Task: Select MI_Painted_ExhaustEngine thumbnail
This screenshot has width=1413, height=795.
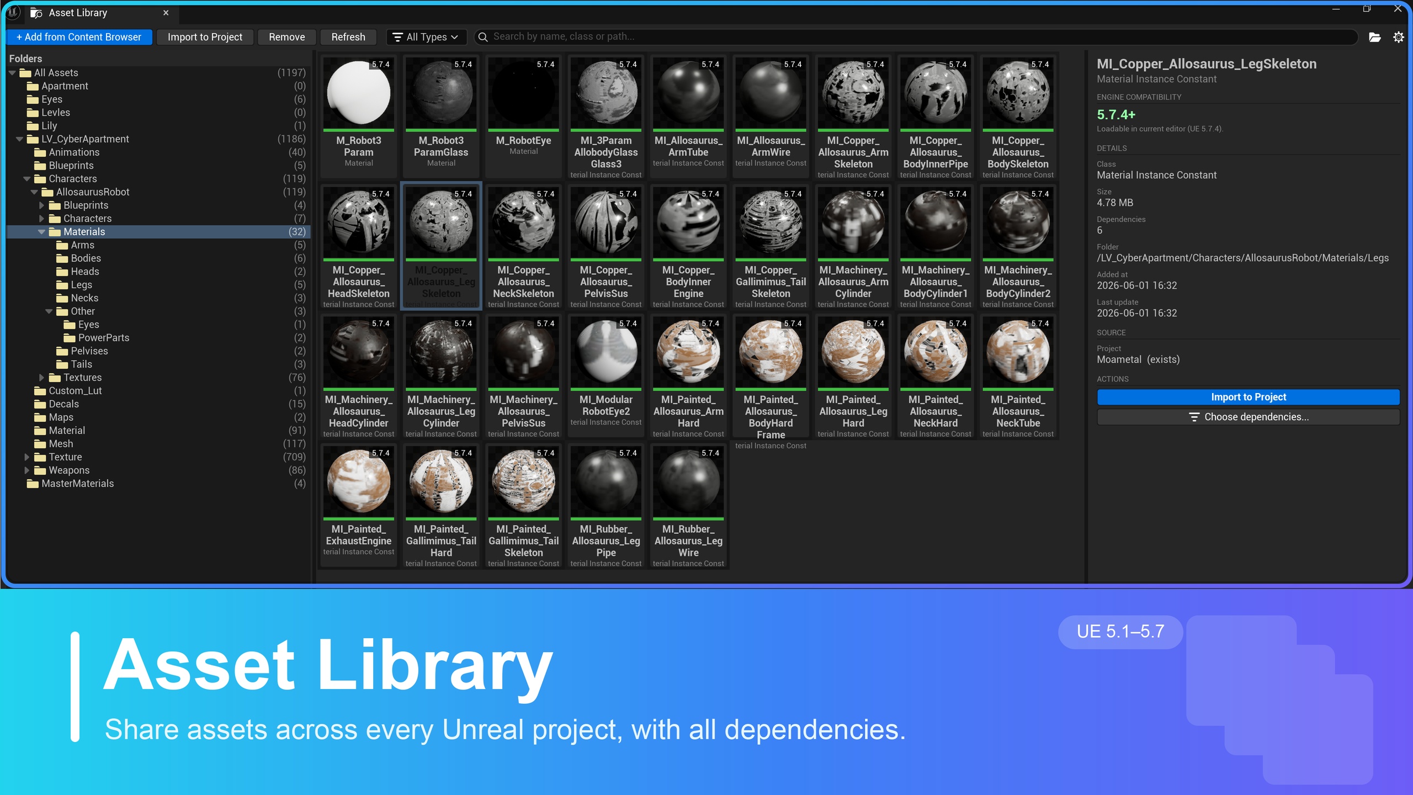Action: [359, 481]
